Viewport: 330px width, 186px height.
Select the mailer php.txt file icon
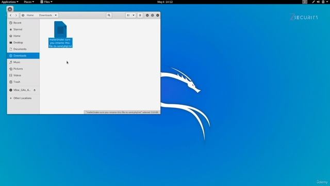pyautogui.click(x=60, y=29)
